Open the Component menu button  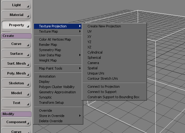point(16,122)
